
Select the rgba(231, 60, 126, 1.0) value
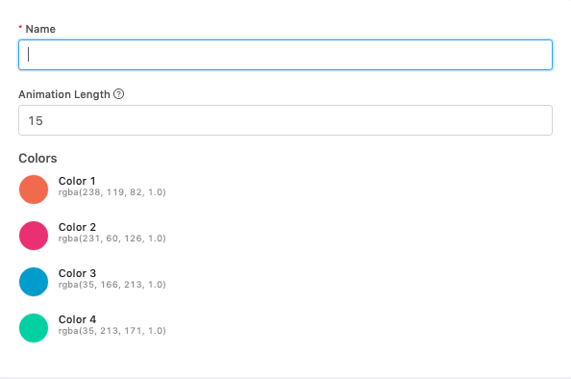[112, 239]
